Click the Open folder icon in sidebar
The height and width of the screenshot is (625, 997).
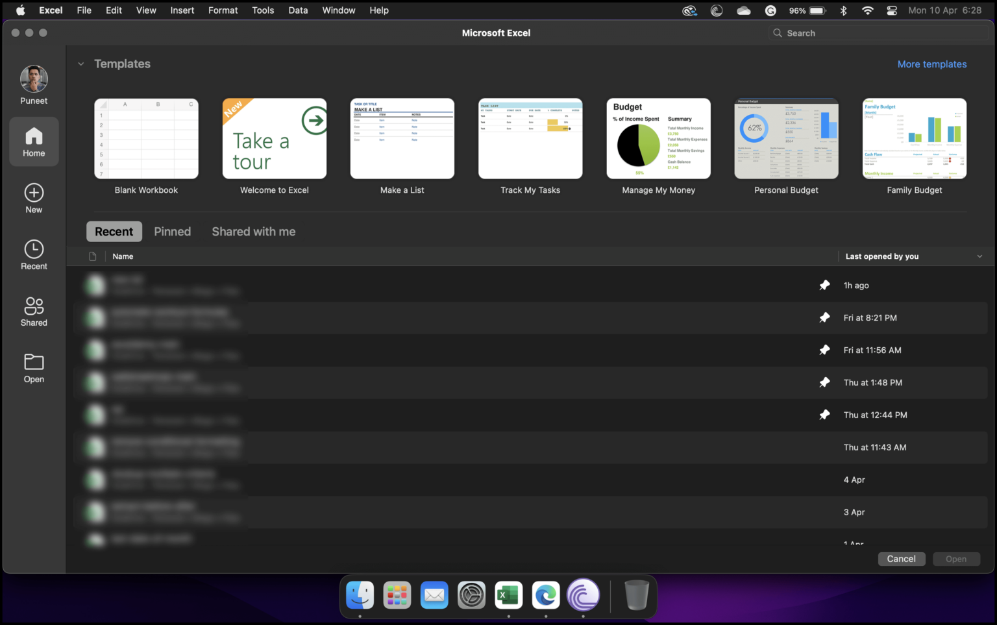(x=34, y=362)
